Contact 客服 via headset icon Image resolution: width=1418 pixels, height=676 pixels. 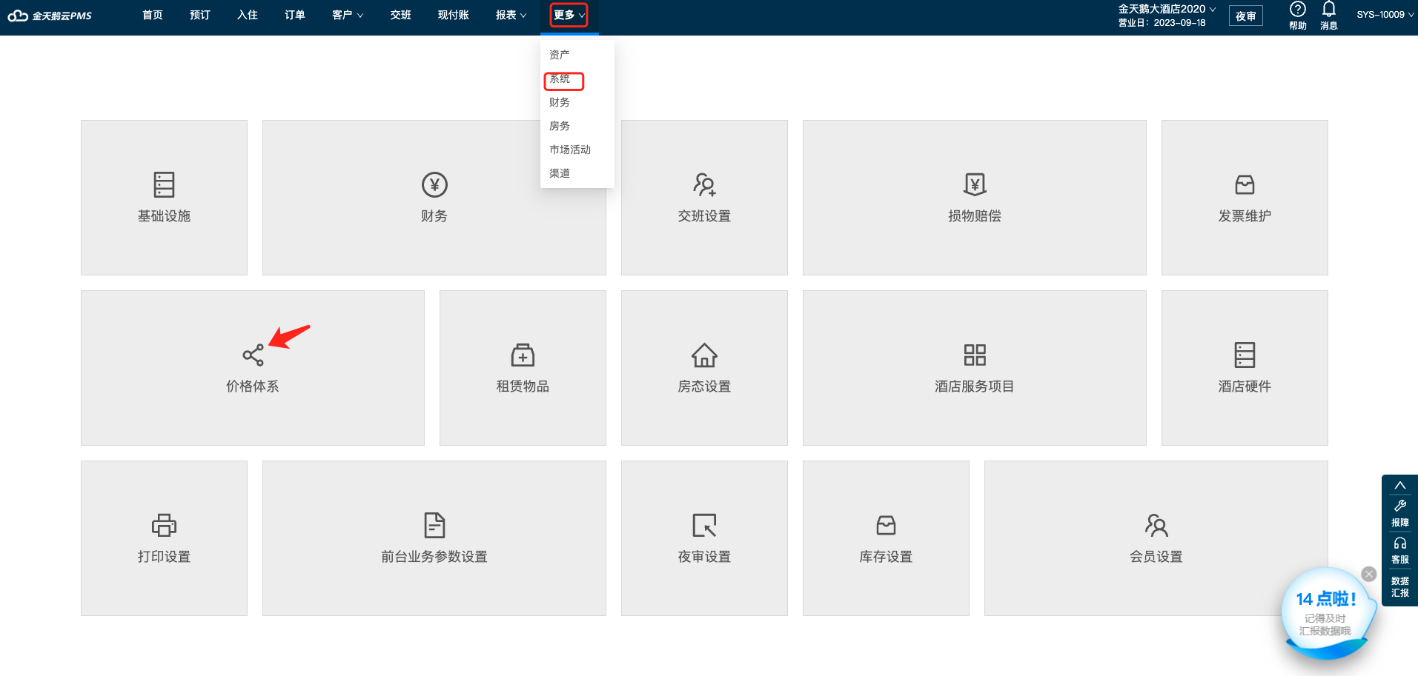pos(1400,543)
